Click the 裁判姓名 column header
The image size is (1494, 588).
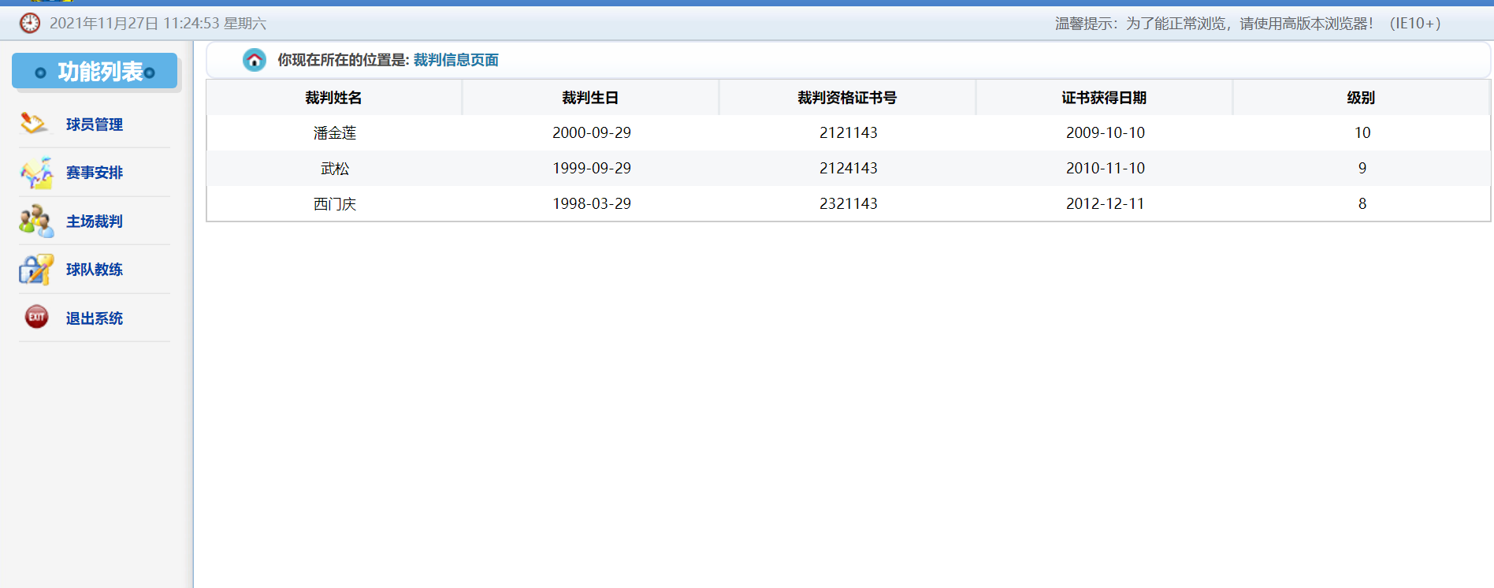[334, 98]
